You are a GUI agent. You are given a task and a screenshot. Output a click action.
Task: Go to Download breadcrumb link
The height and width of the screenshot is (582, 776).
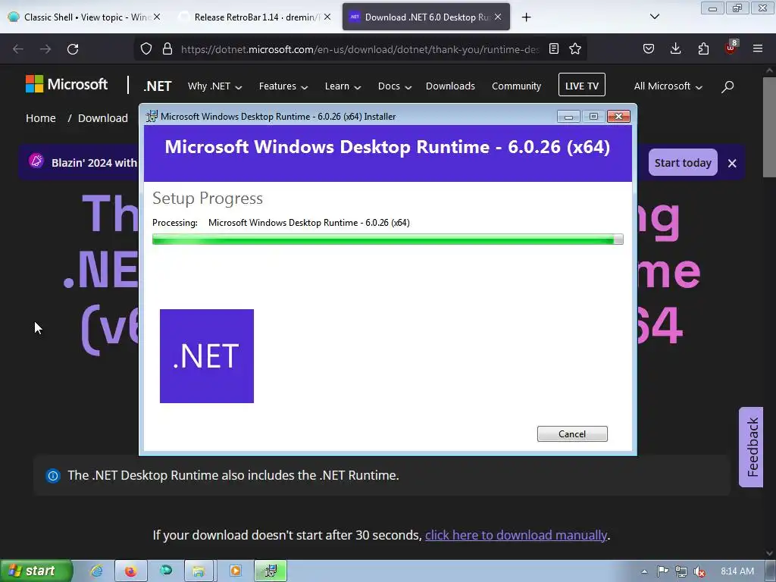103,118
